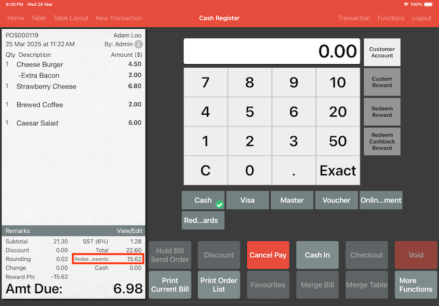439x306 pixels.
Task: Tap keypad digit 7
Action: click(206, 82)
